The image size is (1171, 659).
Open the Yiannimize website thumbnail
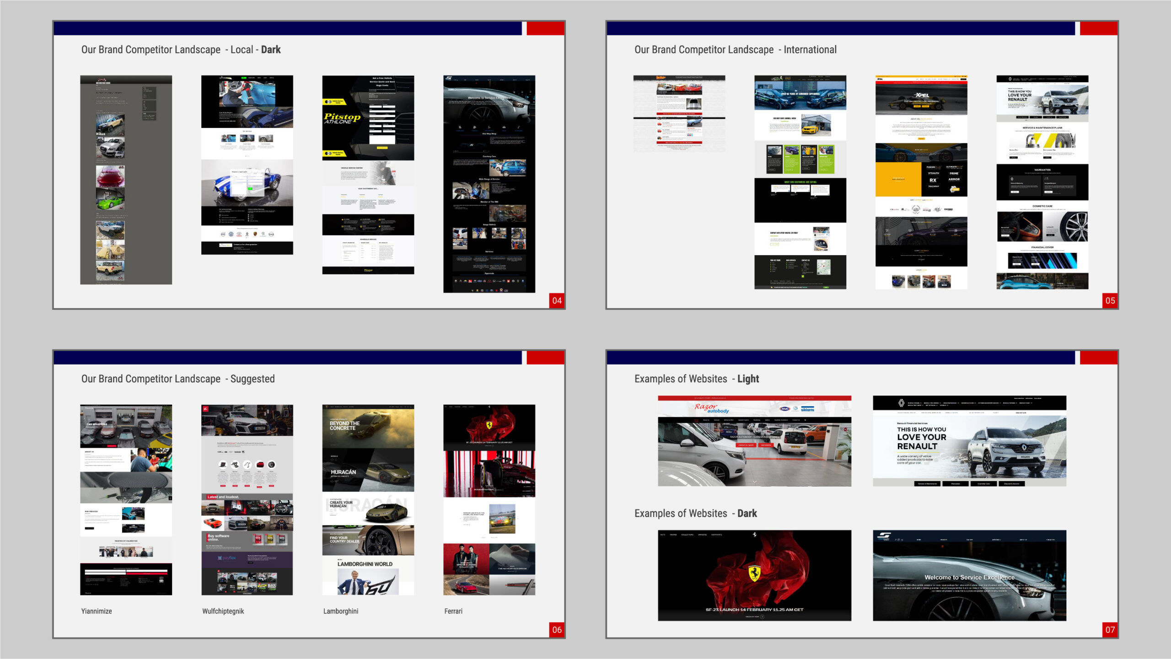pyautogui.click(x=126, y=499)
